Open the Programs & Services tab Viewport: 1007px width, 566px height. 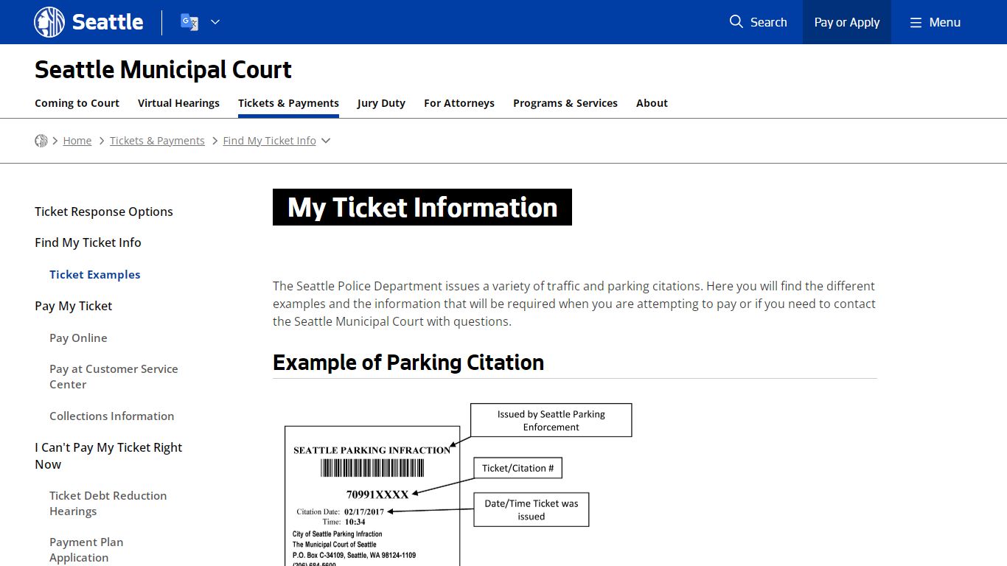pyautogui.click(x=565, y=103)
